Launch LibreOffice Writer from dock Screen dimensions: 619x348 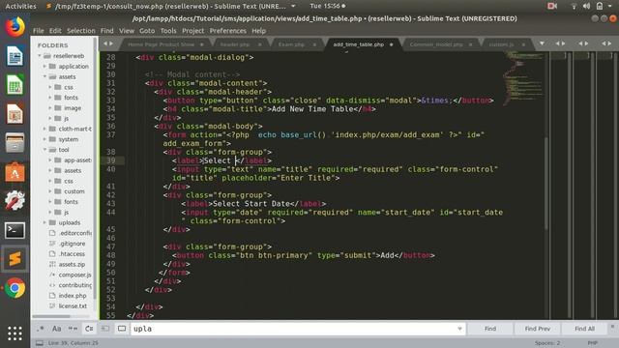(15, 56)
